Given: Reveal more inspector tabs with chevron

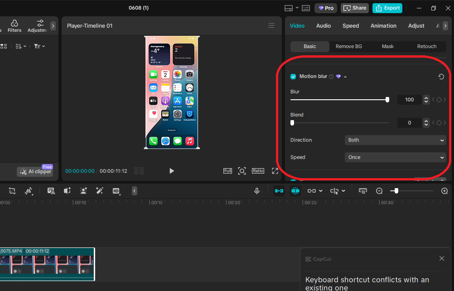Looking at the screenshot, I should tap(445, 26).
